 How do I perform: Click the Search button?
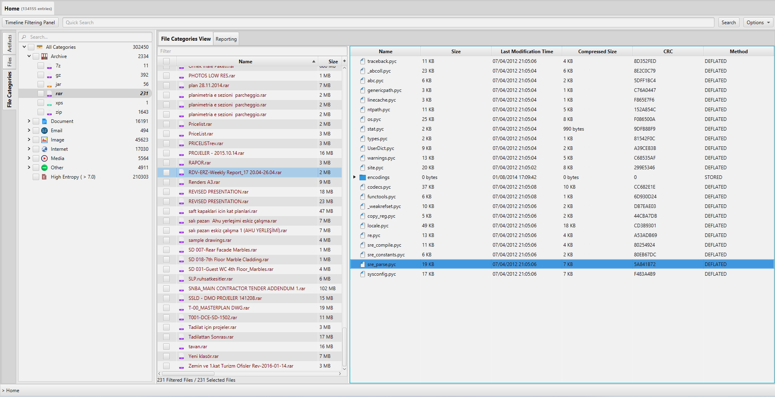coord(729,22)
